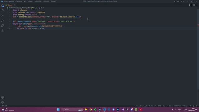This screenshot has width=199, height=112.
Task: Open Spotify from the taskbar
Action: tap(95, 110)
